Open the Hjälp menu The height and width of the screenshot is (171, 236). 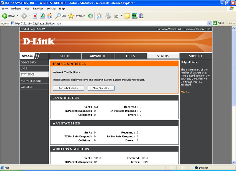[62, 9]
